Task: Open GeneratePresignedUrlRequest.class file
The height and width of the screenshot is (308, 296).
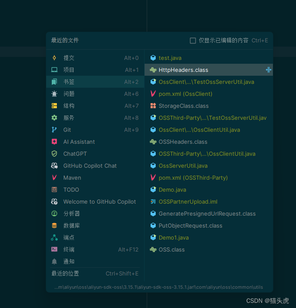Action: [209, 214]
